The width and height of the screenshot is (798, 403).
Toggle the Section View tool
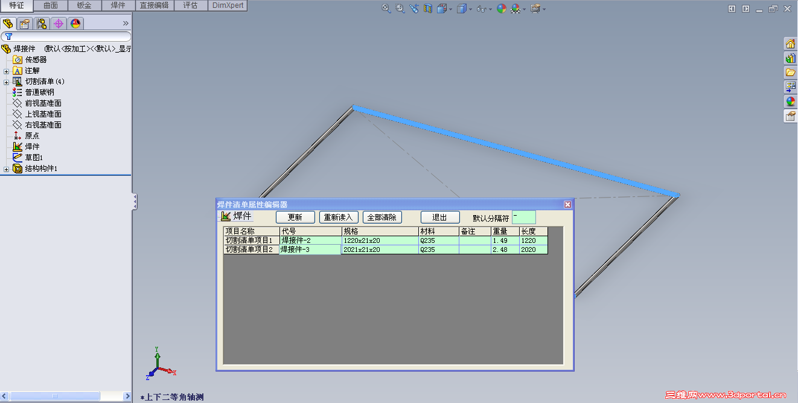pos(428,8)
